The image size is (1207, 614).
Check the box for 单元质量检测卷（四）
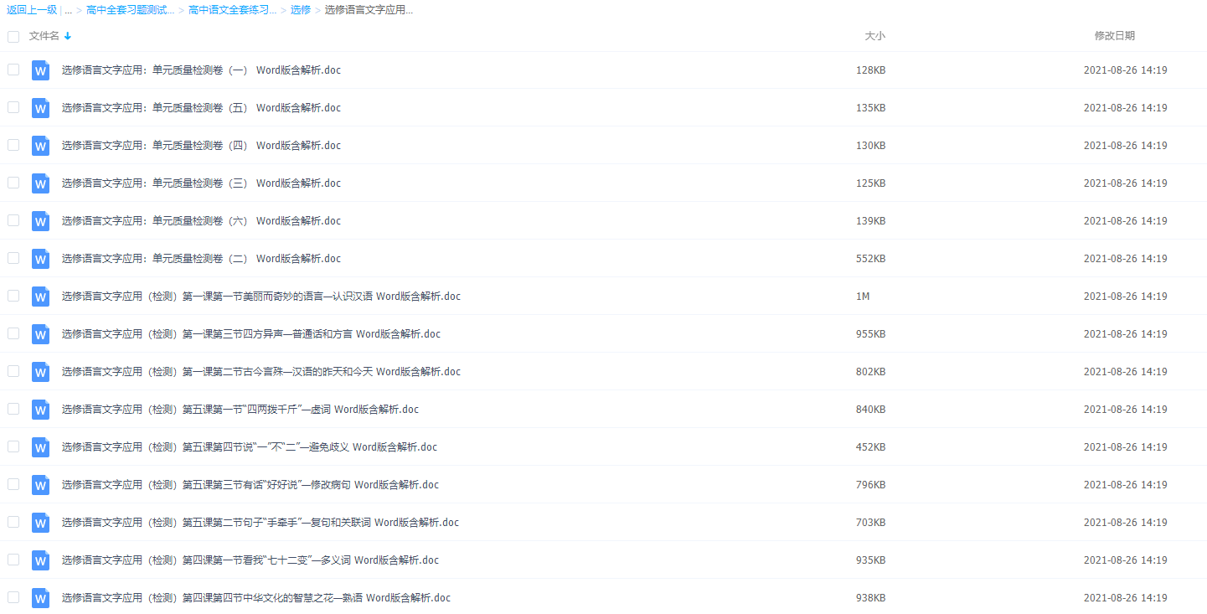13,145
